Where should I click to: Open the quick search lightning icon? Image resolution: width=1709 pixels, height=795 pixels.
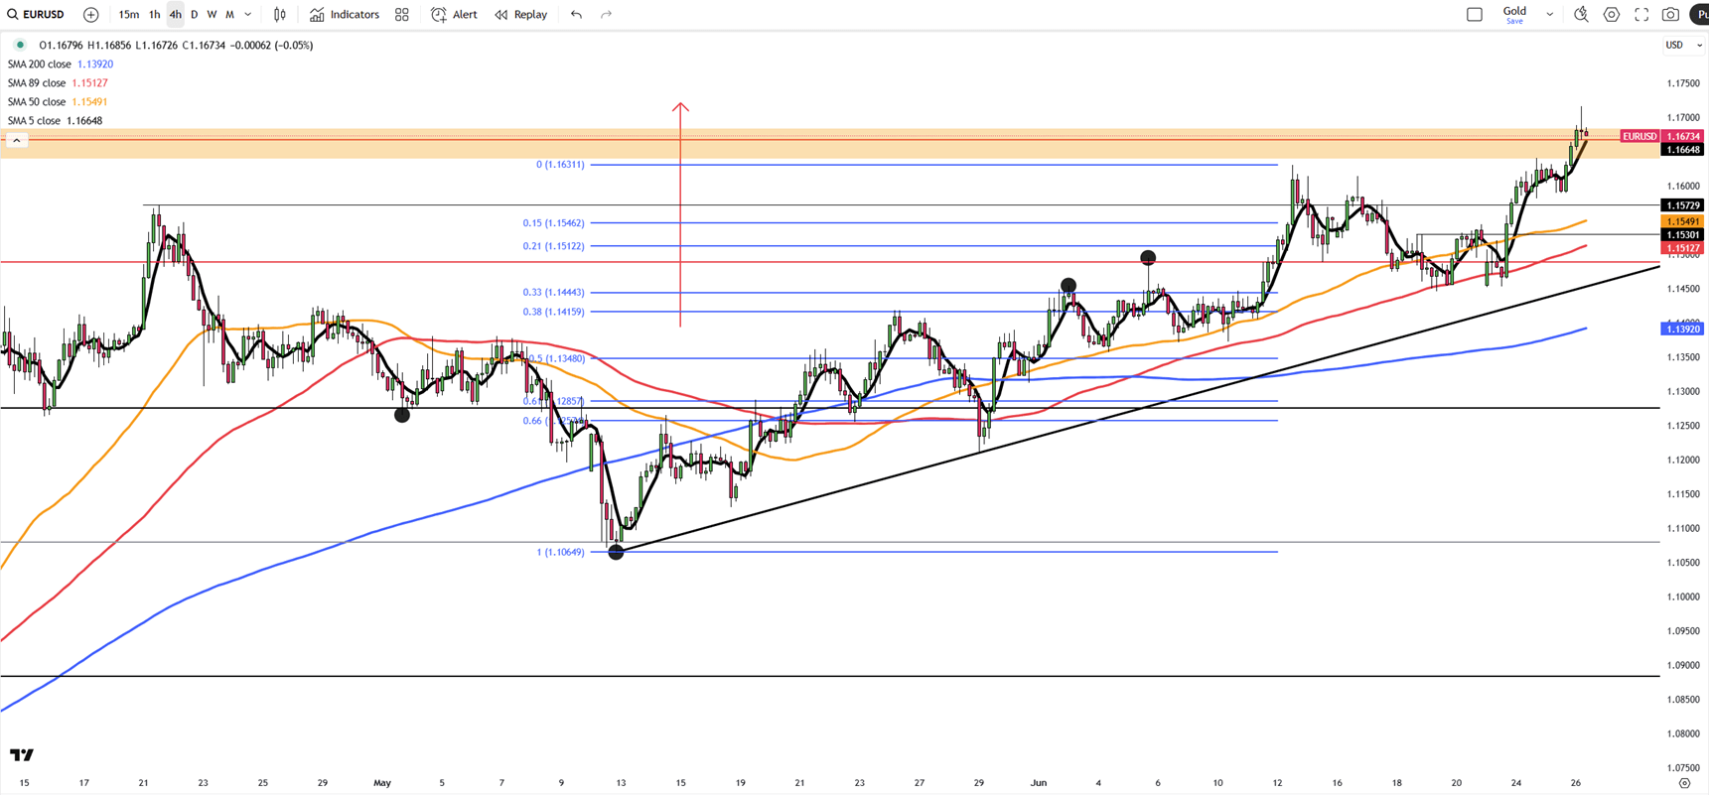[1581, 15]
